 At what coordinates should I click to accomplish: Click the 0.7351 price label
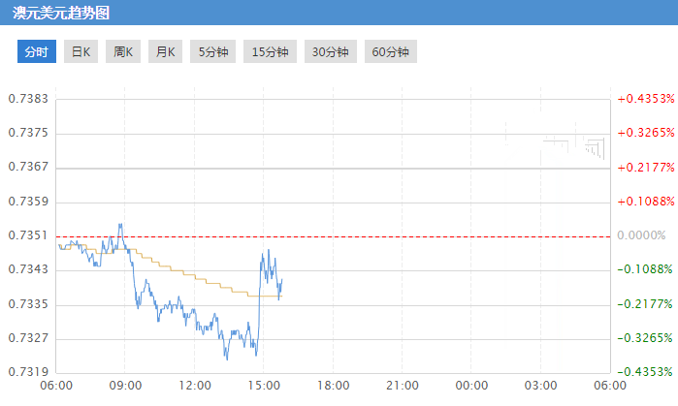tap(28, 235)
